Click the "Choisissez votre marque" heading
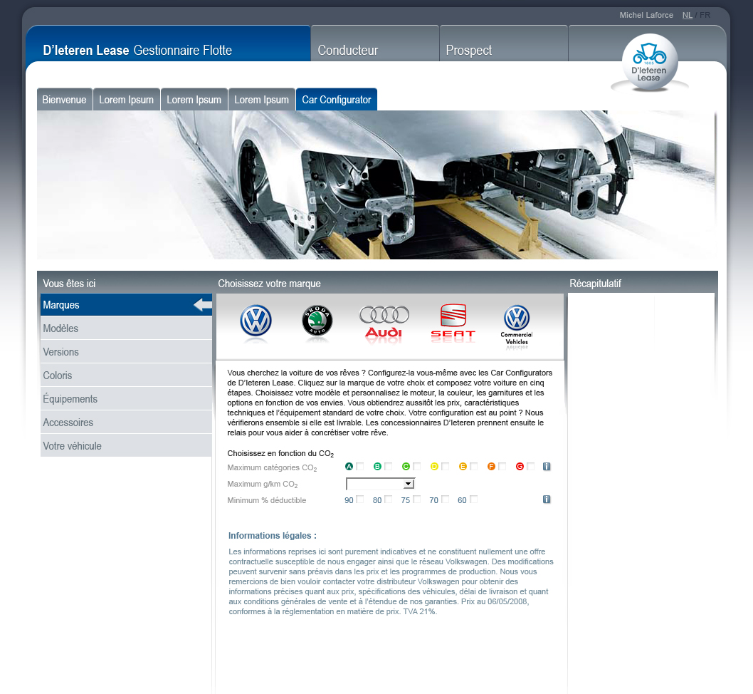The width and height of the screenshot is (753, 694). (x=270, y=284)
